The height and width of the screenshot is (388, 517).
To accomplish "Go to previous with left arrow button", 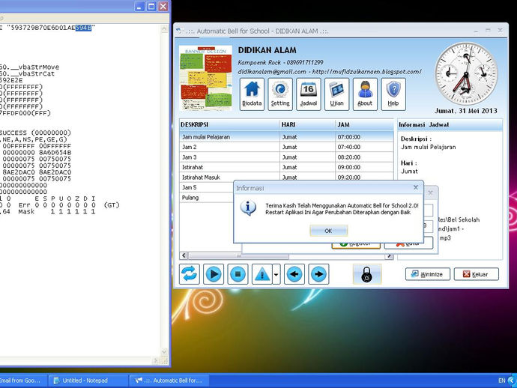I will pyautogui.click(x=294, y=274).
